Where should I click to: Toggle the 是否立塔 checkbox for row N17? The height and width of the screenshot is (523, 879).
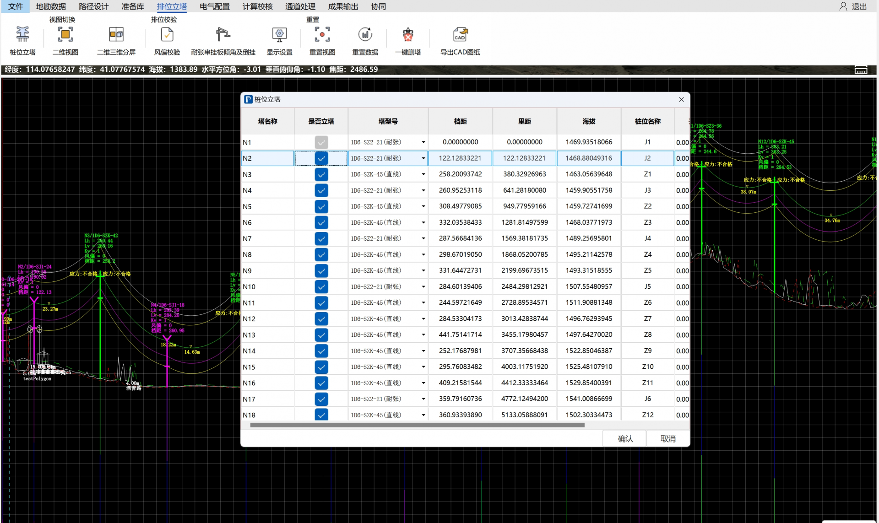point(321,399)
